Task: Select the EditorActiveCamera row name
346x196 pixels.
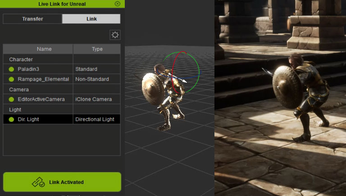Action: tap(41, 99)
